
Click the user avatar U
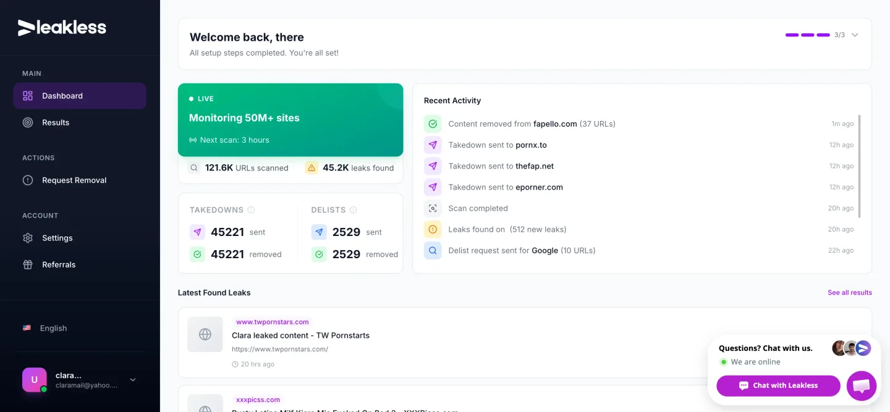(x=34, y=380)
